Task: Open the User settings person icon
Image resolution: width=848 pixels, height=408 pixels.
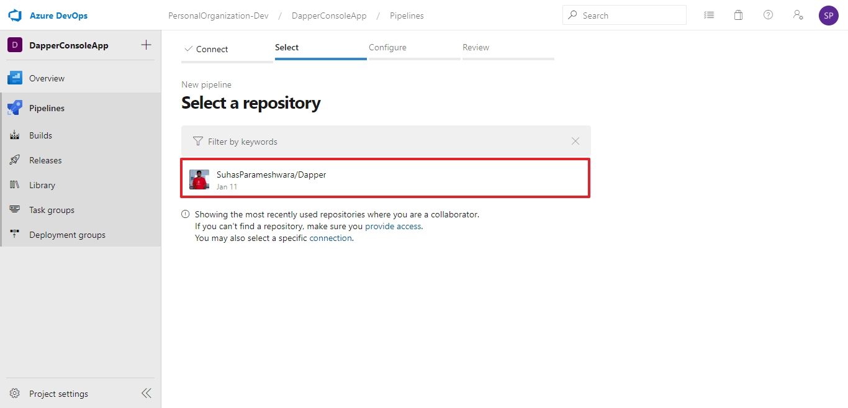Action: 798,16
